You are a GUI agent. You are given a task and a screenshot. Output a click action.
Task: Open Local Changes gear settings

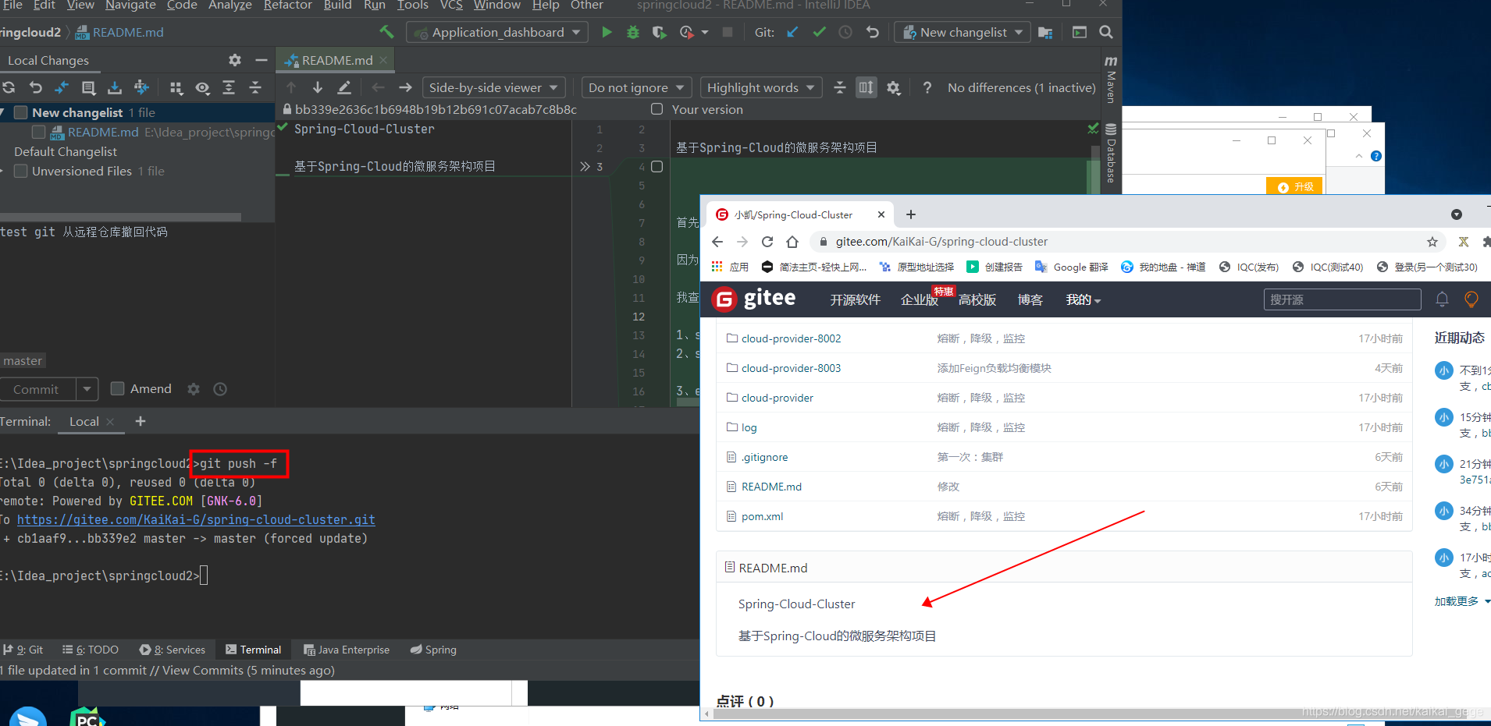click(x=235, y=60)
